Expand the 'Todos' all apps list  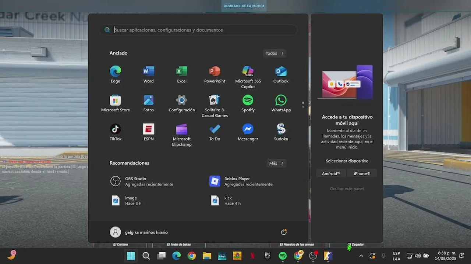click(275, 53)
